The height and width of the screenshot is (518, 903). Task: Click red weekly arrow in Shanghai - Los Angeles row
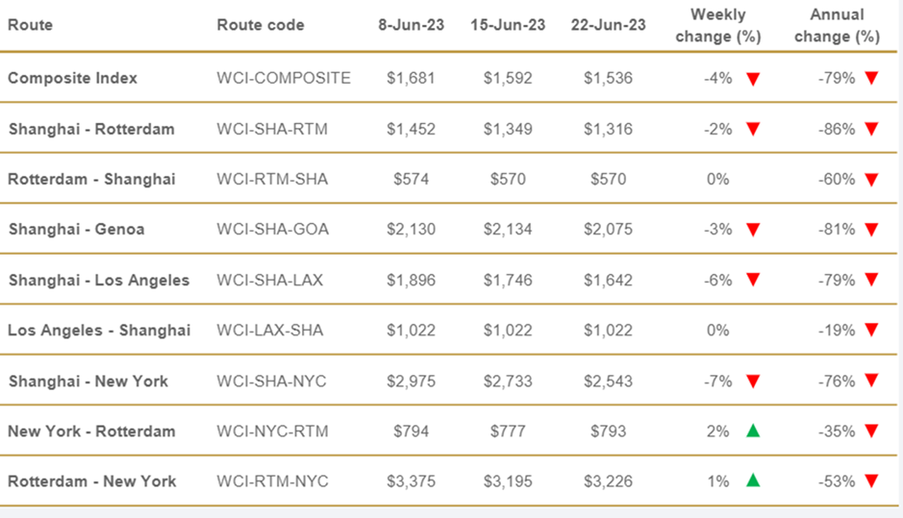tap(753, 281)
